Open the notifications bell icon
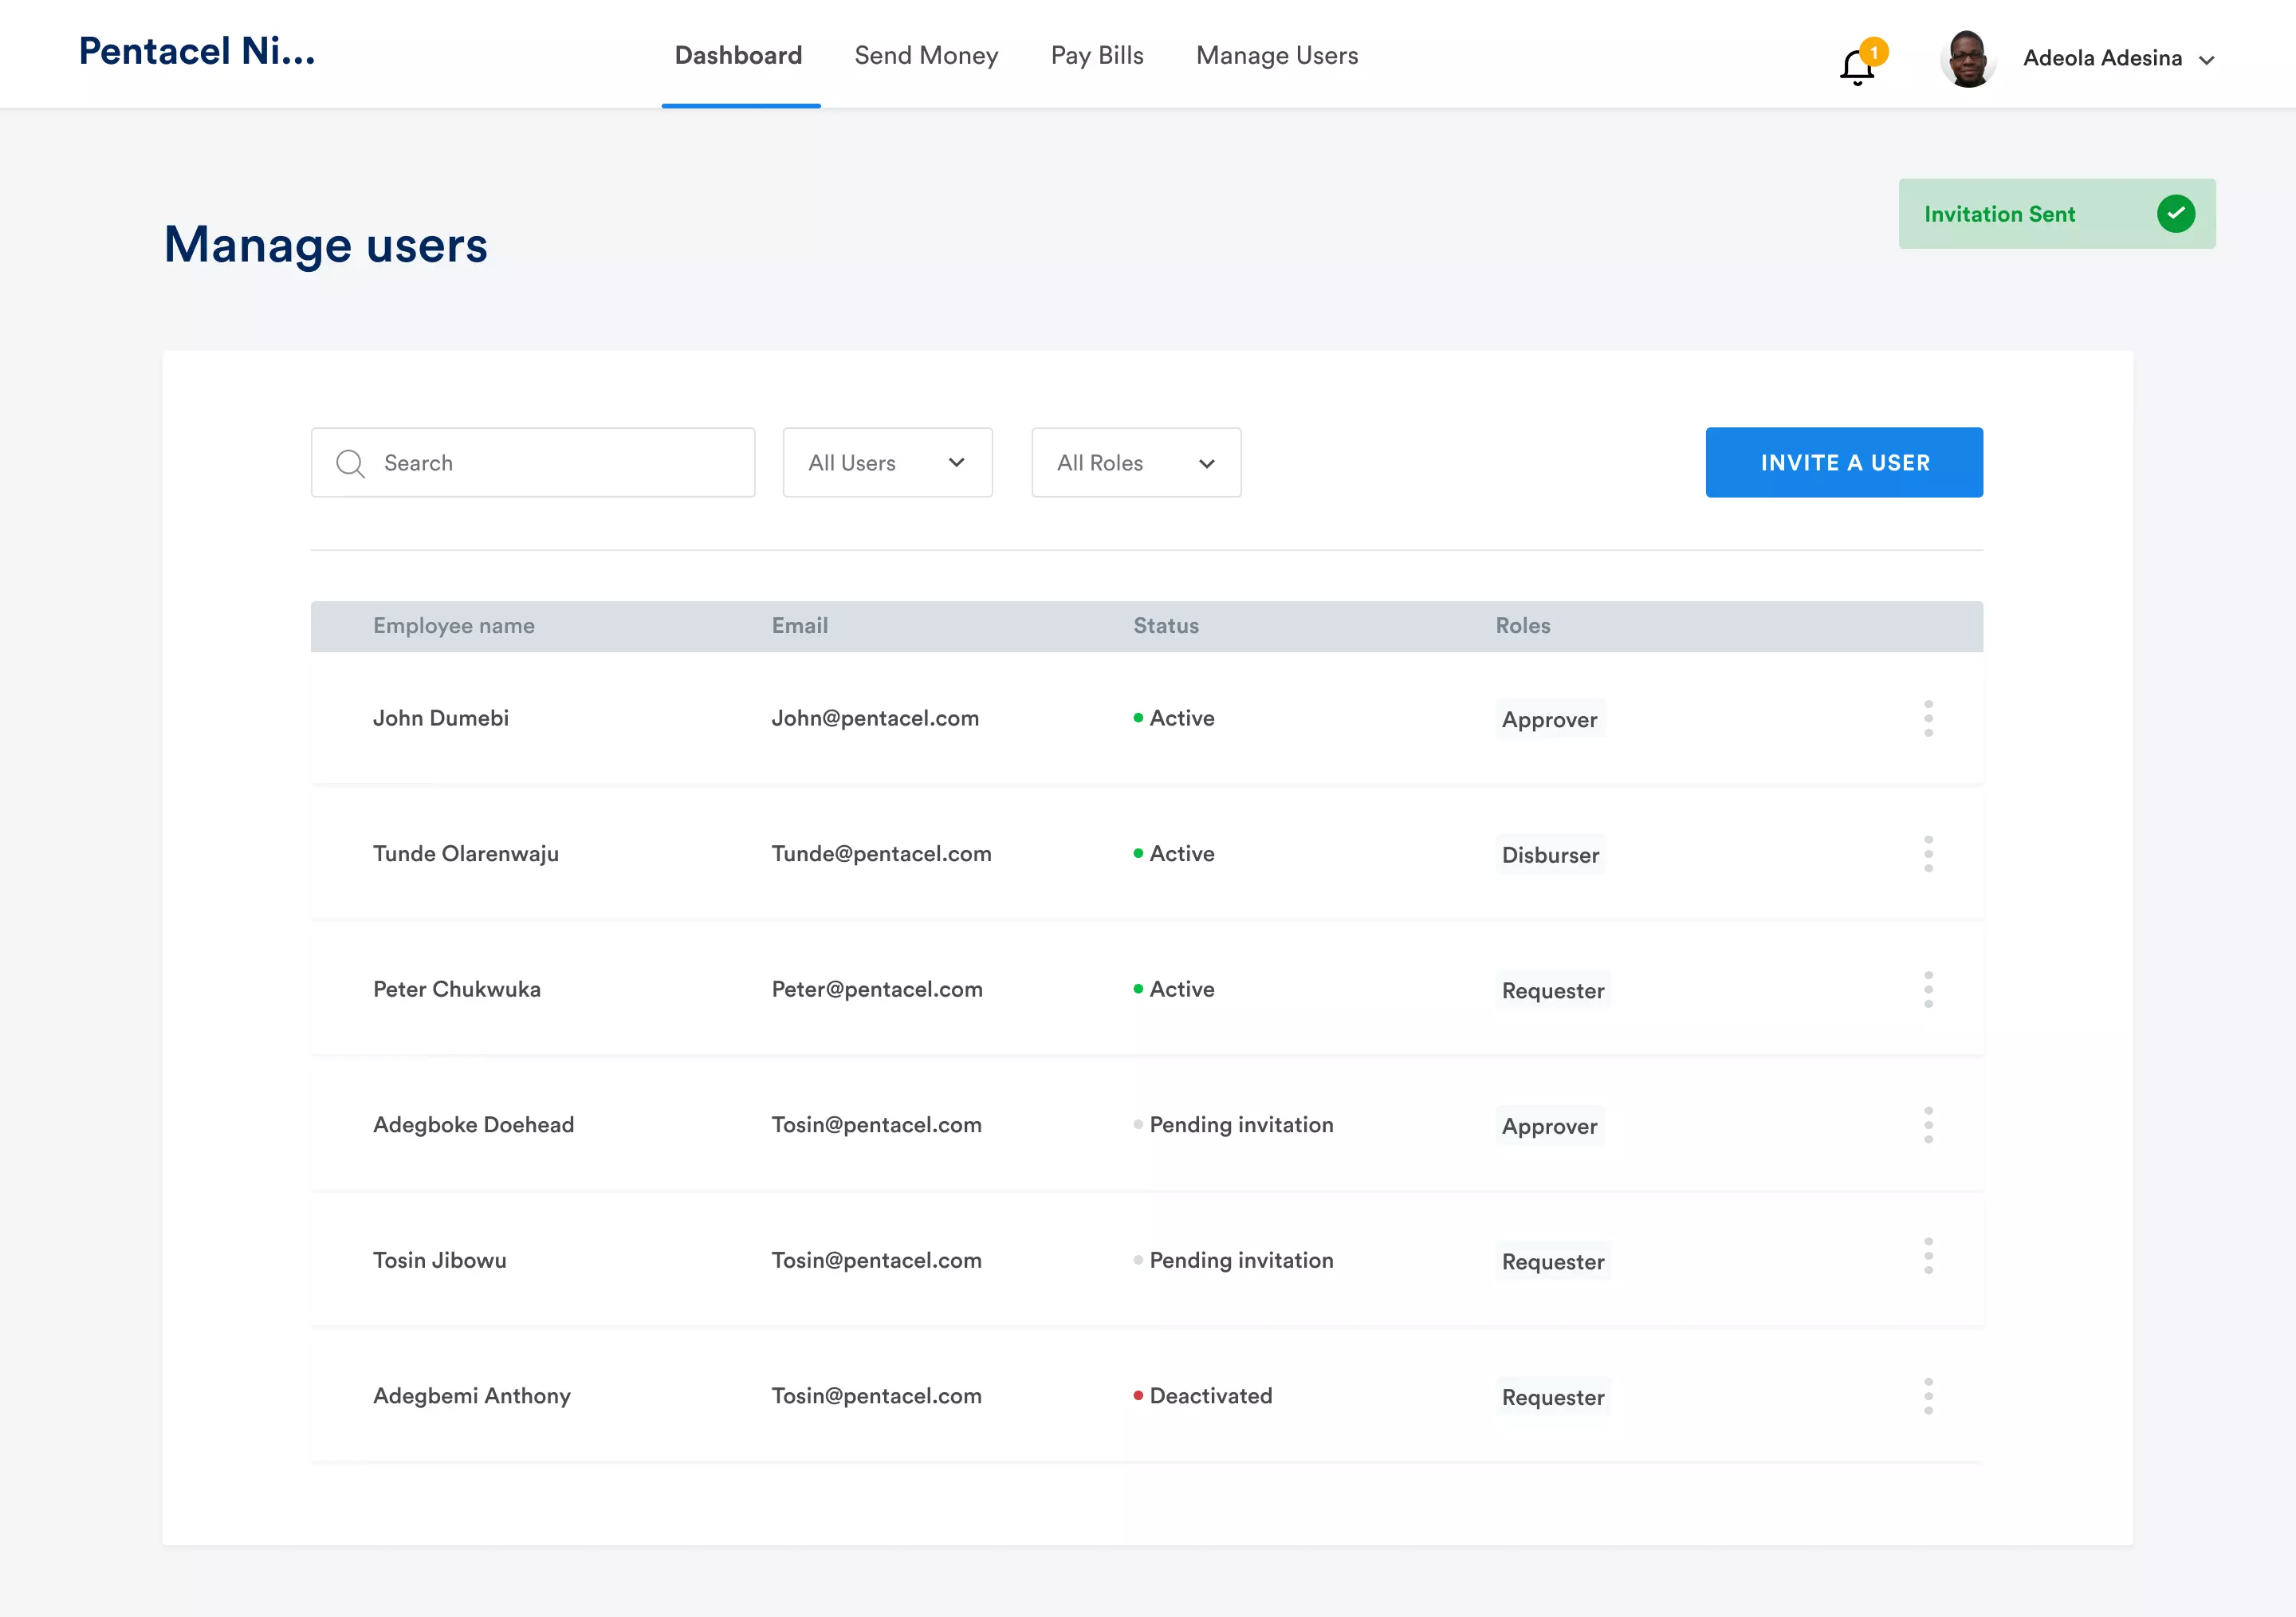 pos(1857,67)
